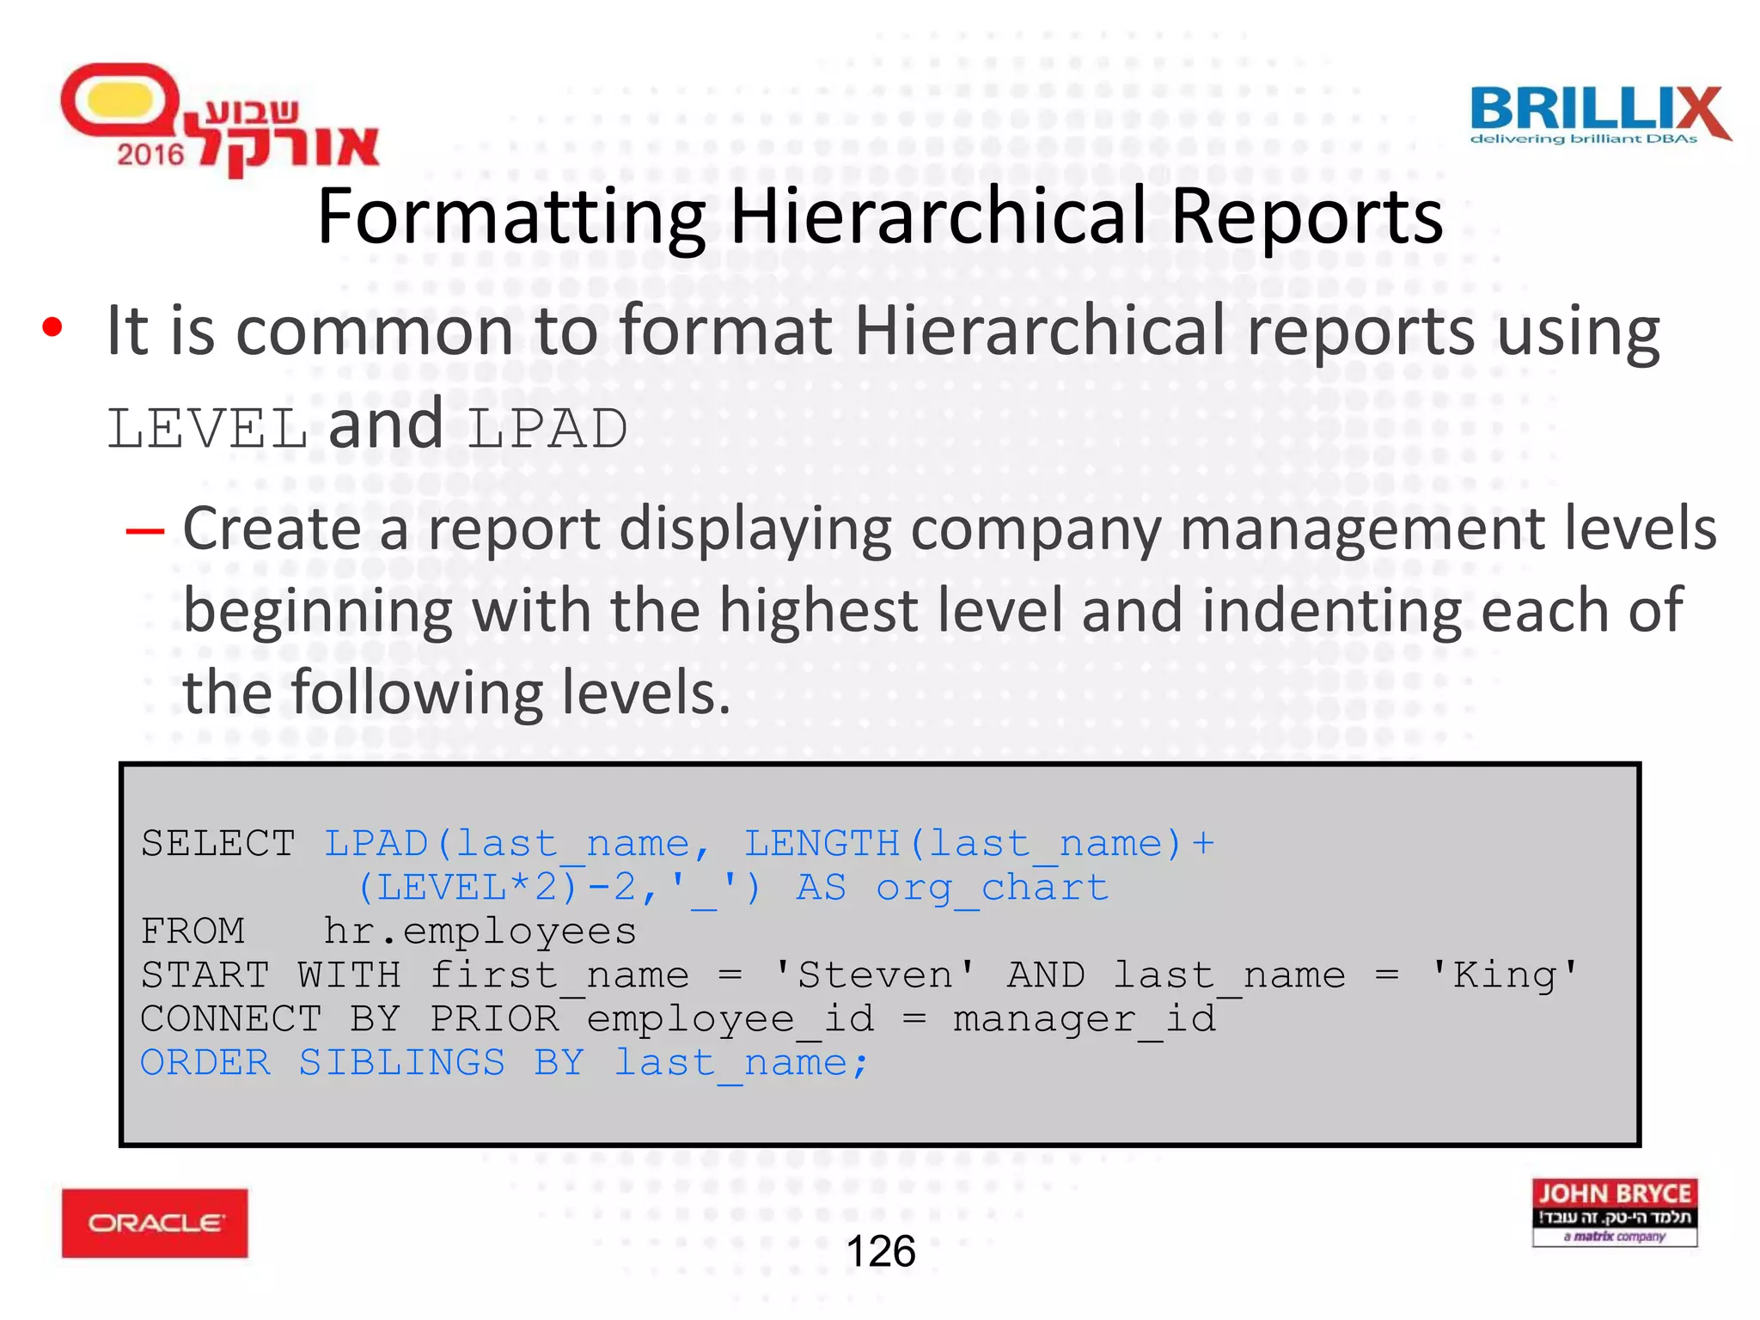The image size is (1760, 1320).
Task: Click the John Bryce logo
Action: pos(1615,1213)
